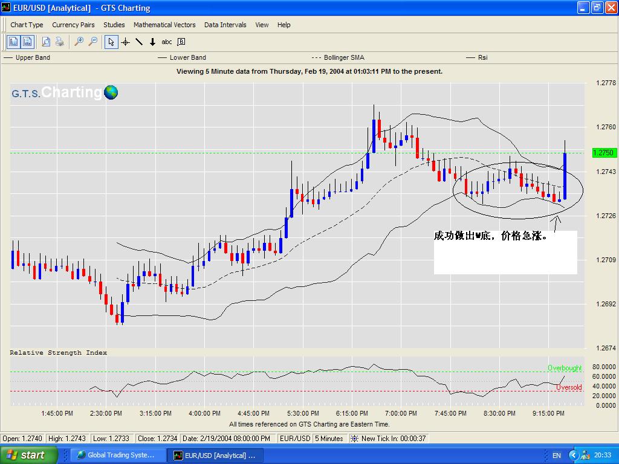Screen dimensions: 619x464
Task: Click the taskbar clock 20:33
Action: pos(603,456)
